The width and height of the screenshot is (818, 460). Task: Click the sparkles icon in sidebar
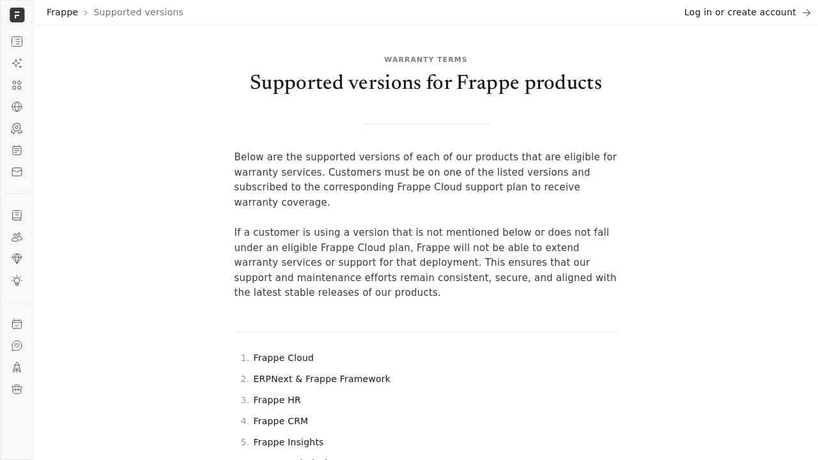[17, 63]
